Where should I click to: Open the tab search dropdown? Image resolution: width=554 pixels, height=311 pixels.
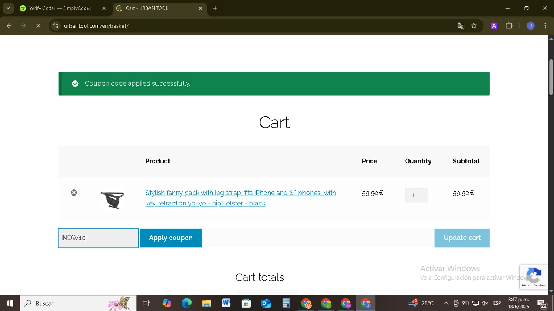8,8
